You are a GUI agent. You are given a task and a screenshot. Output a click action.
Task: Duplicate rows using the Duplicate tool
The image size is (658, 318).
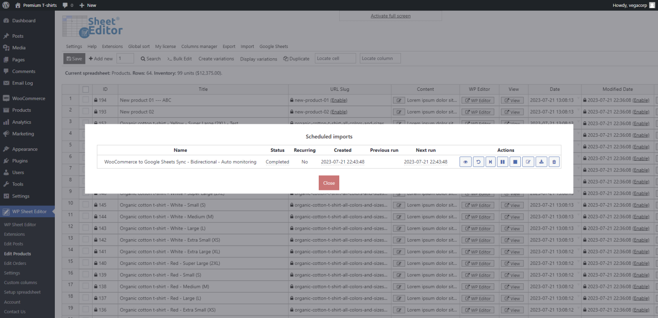click(x=296, y=58)
